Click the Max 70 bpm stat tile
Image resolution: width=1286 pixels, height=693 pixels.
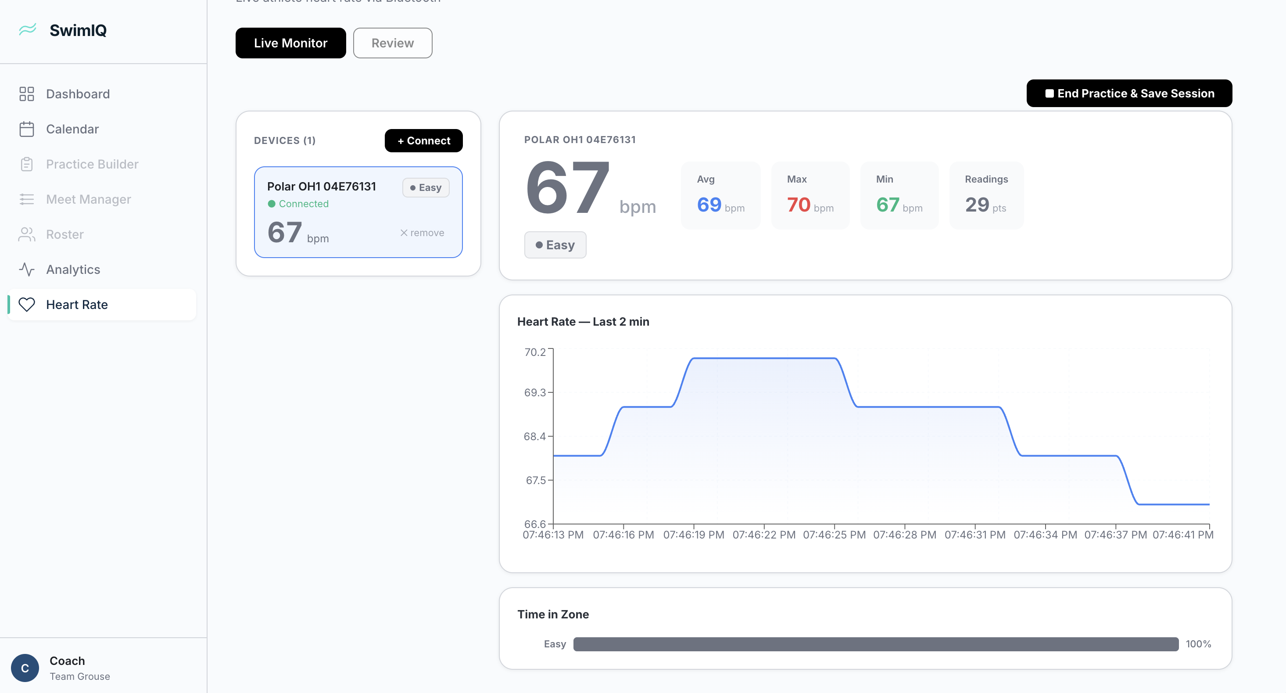click(x=810, y=196)
